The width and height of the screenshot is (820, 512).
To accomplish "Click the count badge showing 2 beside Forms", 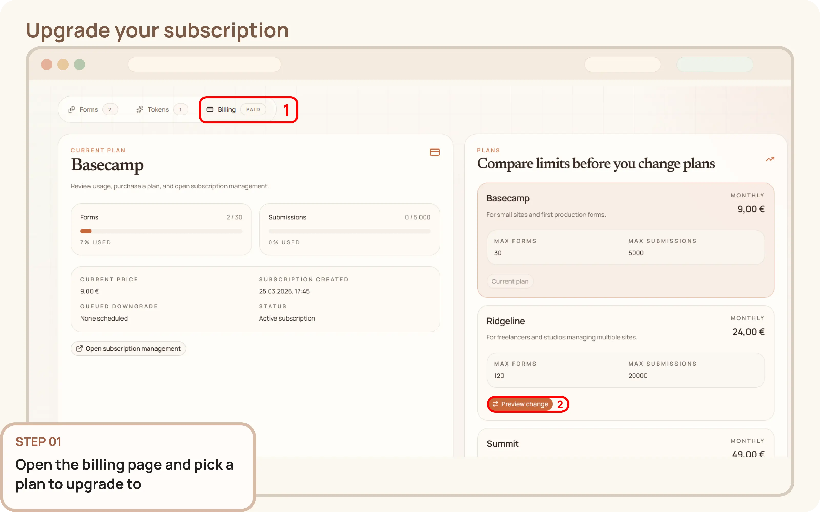I will pyautogui.click(x=110, y=109).
